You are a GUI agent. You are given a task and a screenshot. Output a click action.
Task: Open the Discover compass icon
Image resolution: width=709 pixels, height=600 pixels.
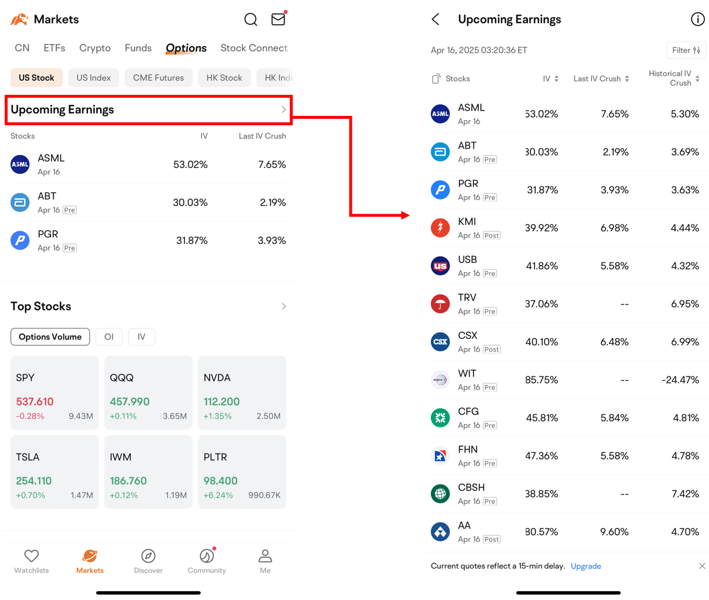click(148, 556)
